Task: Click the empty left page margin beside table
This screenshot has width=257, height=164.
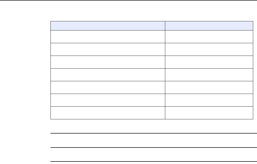Action: point(25,70)
